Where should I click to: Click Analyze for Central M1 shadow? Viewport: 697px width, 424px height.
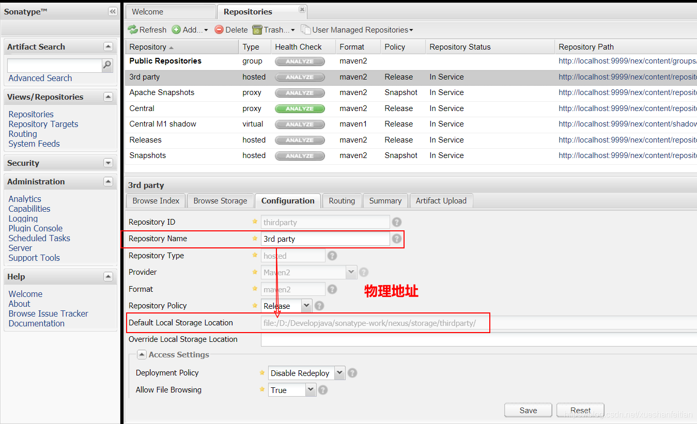click(x=300, y=124)
